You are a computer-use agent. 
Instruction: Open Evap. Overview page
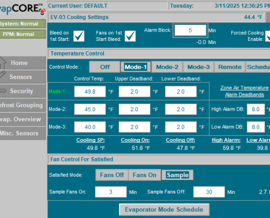click(23, 119)
